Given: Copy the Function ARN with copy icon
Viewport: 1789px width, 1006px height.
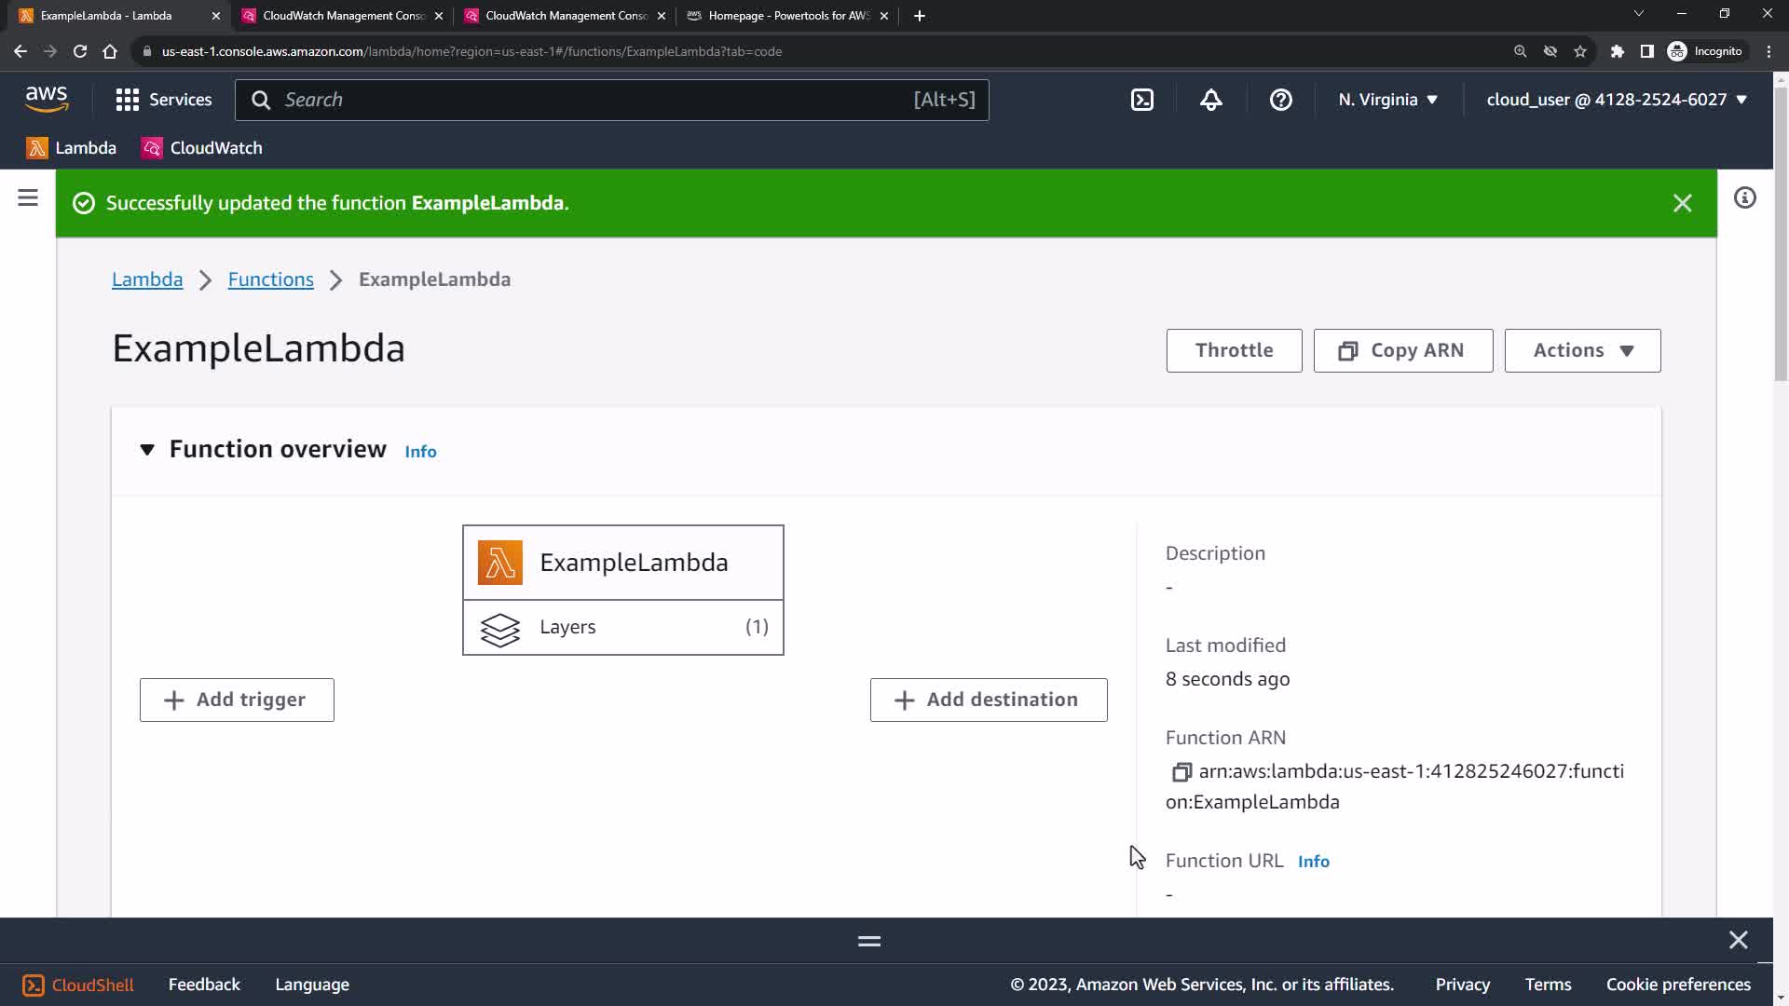Looking at the screenshot, I should tap(1181, 772).
